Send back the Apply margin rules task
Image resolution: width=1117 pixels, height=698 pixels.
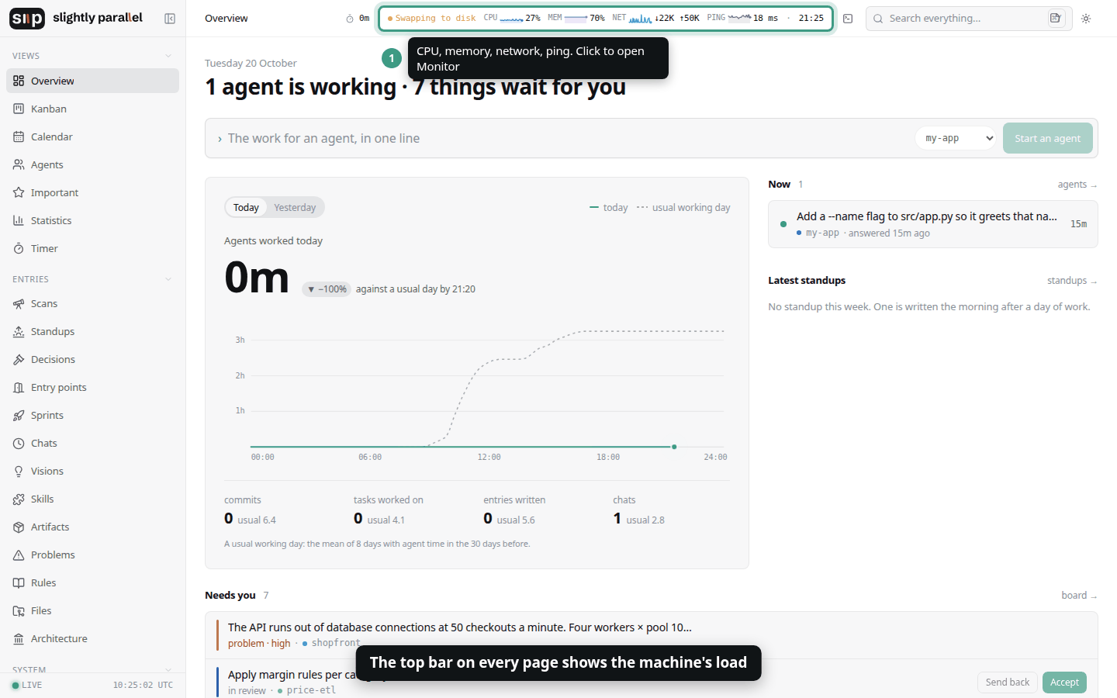(1007, 682)
